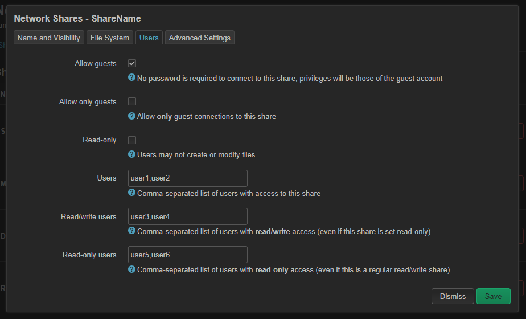Image resolution: width=526 pixels, height=319 pixels.
Task: Click help icon below Read-only users field
Action: pos(131,269)
